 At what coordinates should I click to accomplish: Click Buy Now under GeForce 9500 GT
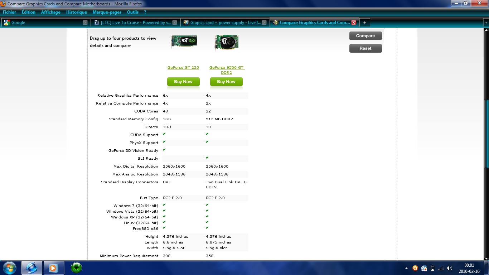click(x=226, y=82)
